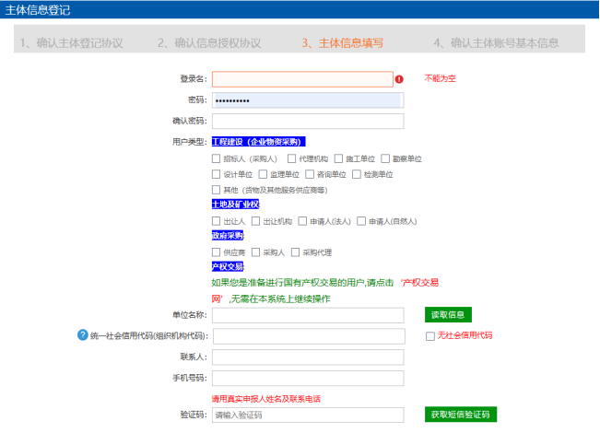Check the 无社会信用代码 checkbox
600x433 pixels.
430,336
